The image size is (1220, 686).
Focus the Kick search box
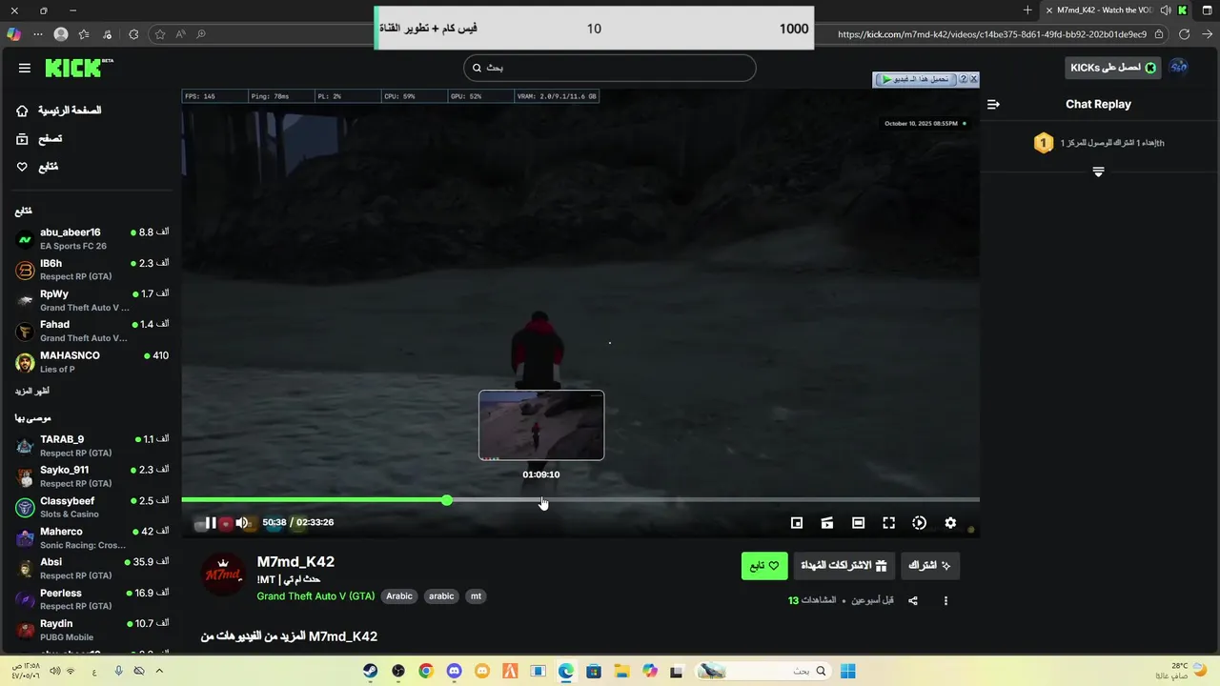pyautogui.click(x=610, y=68)
